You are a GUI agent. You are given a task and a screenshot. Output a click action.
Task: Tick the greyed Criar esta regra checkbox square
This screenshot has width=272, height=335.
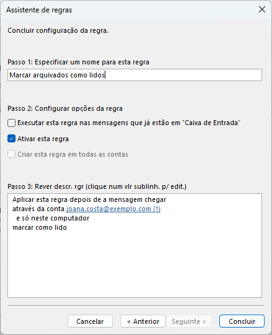point(12,154)
